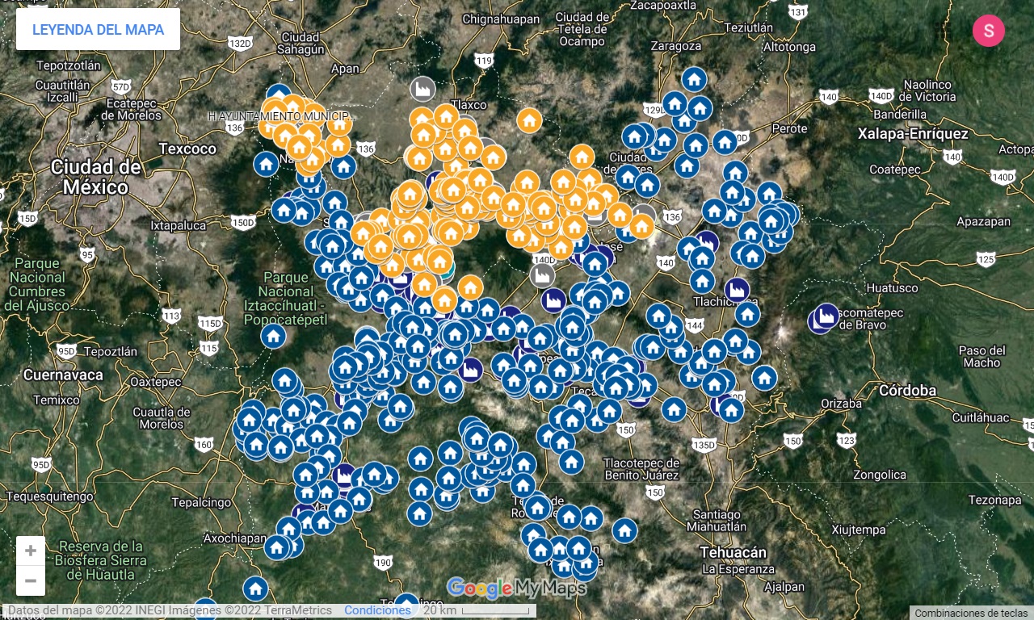Click the Huatusco map label
1034x620 pixels.
click(x=892, y=287)
